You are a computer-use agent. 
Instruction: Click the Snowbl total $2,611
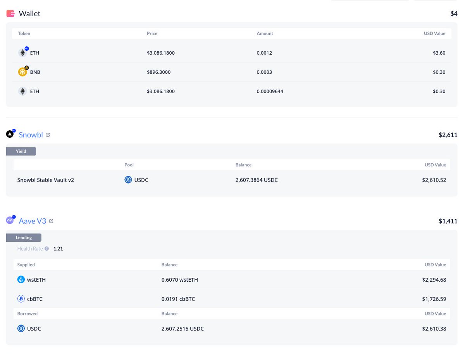[448, 135]
